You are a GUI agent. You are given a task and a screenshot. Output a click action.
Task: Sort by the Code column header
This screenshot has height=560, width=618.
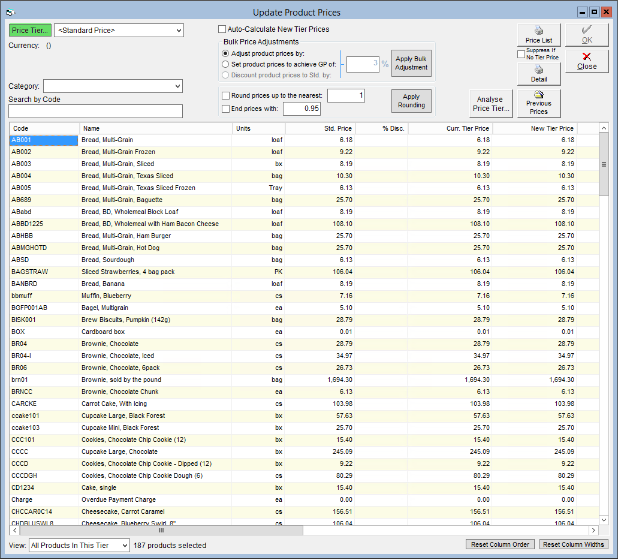[x=44, y=128]
